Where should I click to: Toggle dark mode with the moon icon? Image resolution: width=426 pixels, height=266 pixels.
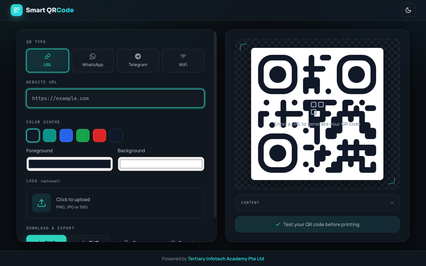408,10
